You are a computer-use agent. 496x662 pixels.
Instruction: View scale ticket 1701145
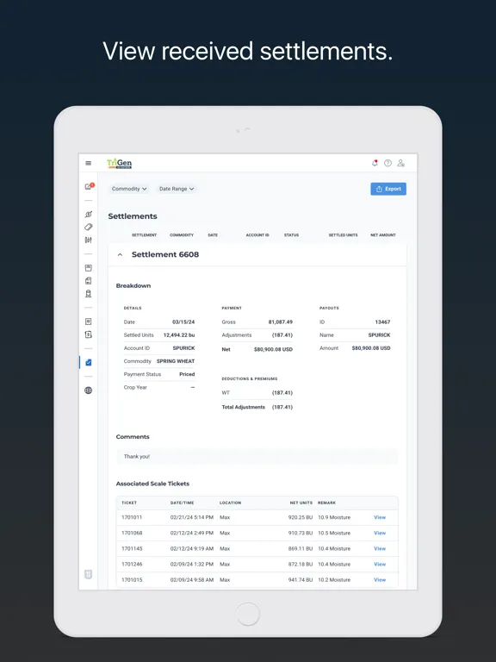click(380, 548)
